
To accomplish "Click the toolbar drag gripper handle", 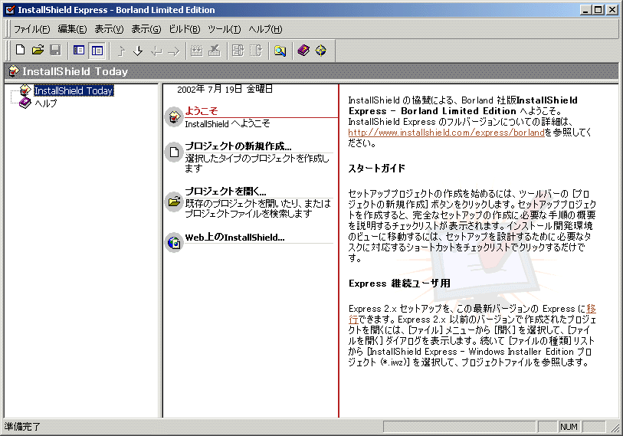I will pos(8,51).
